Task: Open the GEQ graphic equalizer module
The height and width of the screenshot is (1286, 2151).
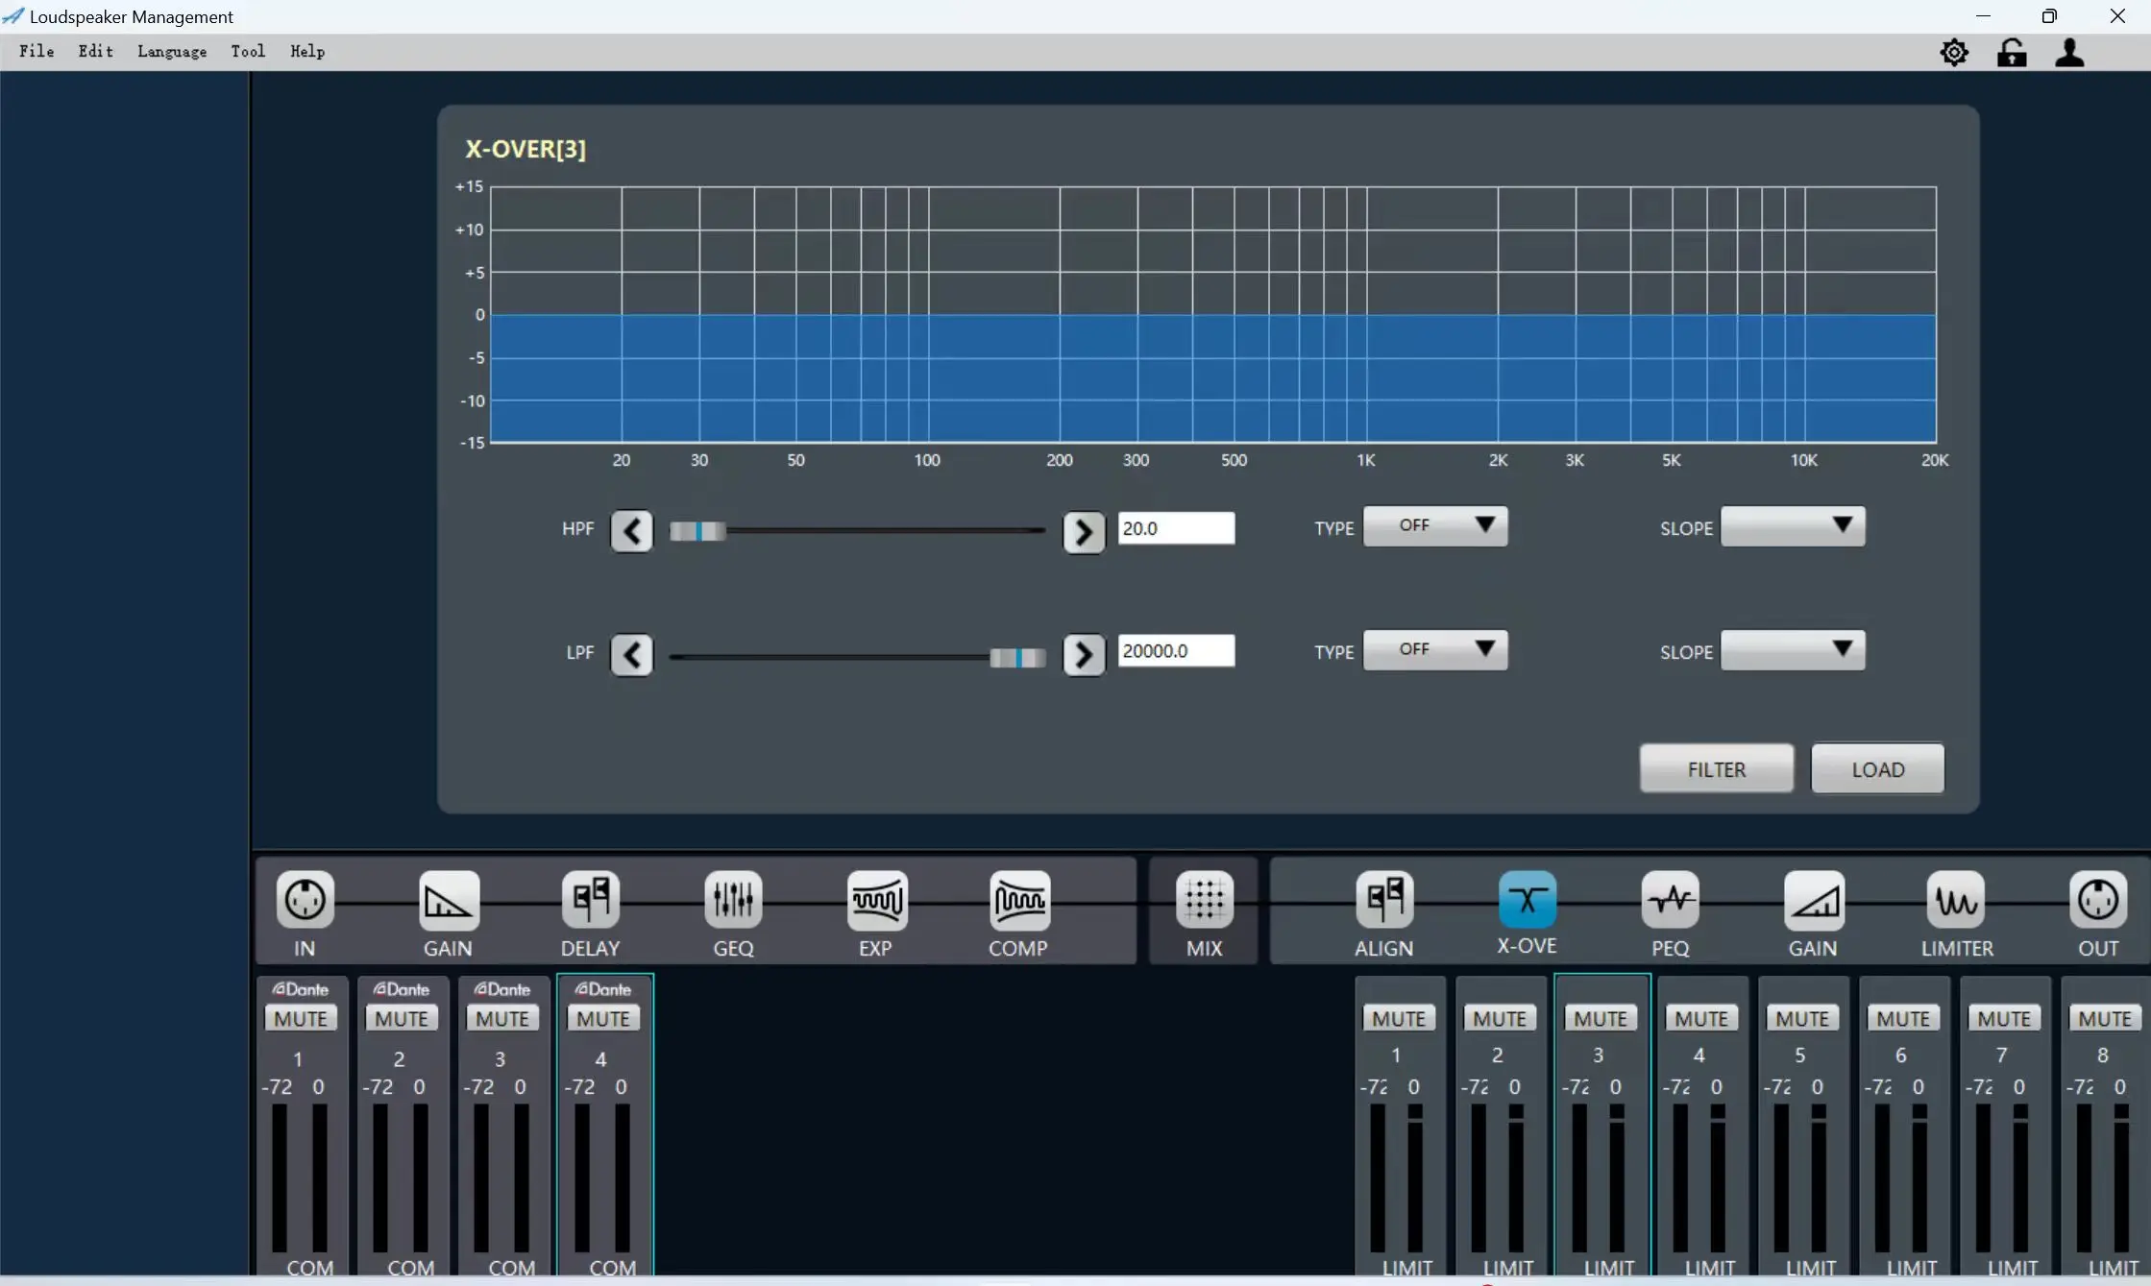Action: click(x=733, y=900)
